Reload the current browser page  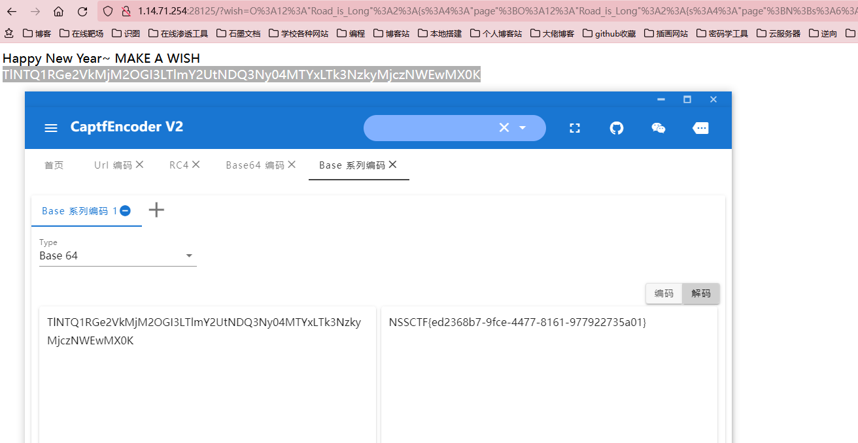coord(82,11)
